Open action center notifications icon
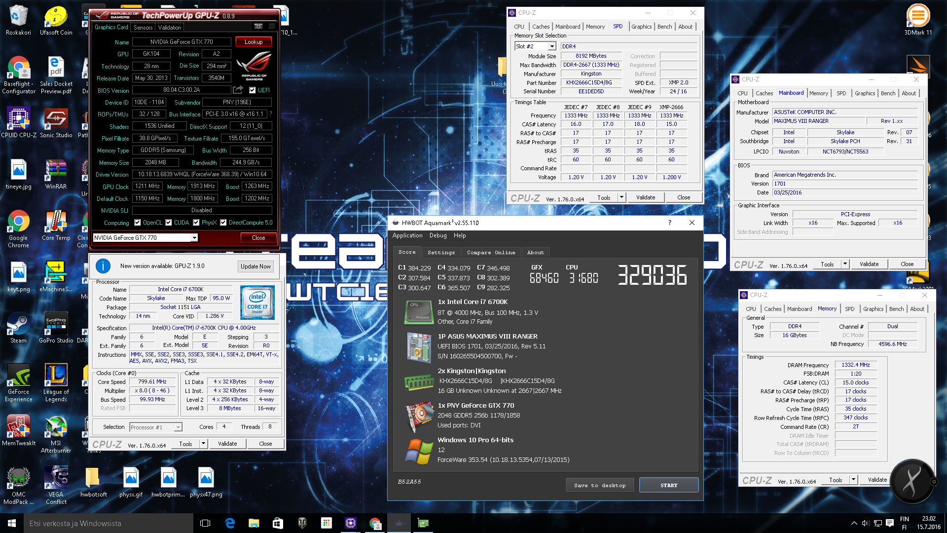The width and height of the screenshot is (947, 533). pyautogui.click(x=890, y=523)
